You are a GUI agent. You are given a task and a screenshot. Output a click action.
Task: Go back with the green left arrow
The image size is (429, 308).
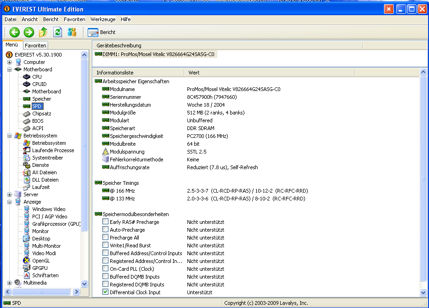[15, 32]
